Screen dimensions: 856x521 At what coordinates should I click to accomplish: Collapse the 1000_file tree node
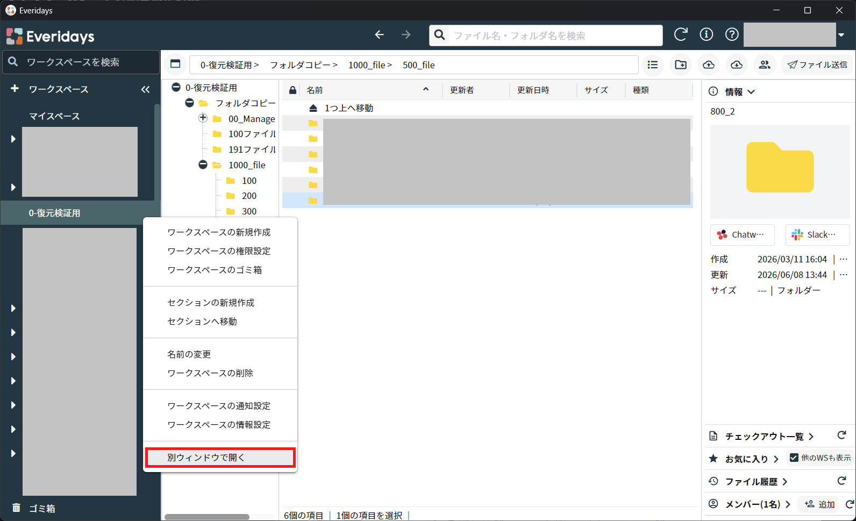click(203, 165)
